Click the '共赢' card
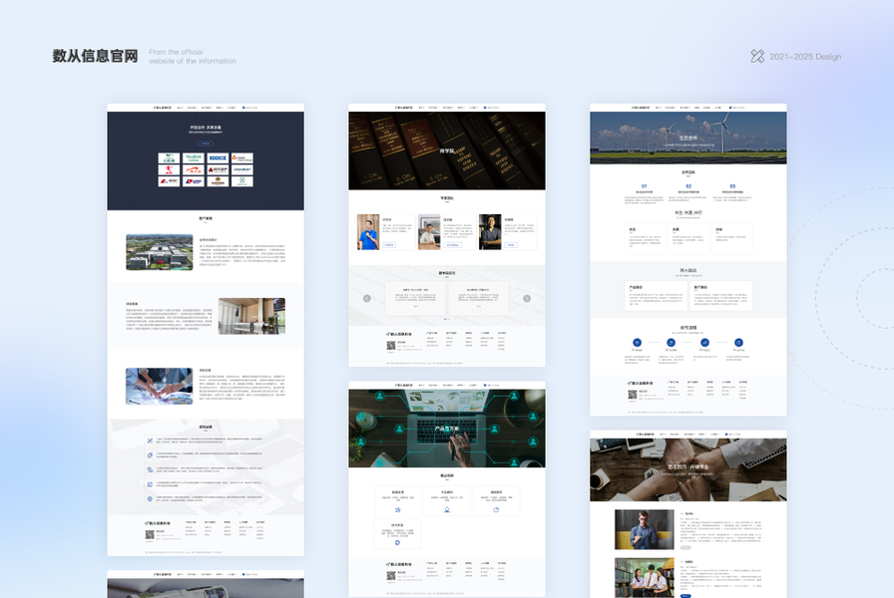The image size is (894, 598). pyautogui.click(x=688, y=238)
